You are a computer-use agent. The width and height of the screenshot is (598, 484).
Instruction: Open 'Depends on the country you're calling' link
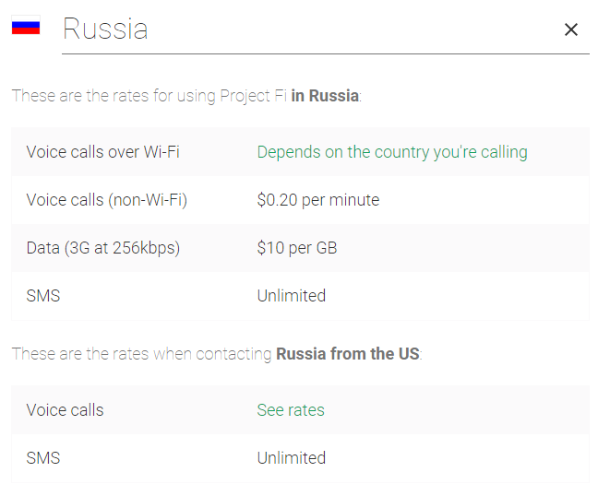coord(392,152)
